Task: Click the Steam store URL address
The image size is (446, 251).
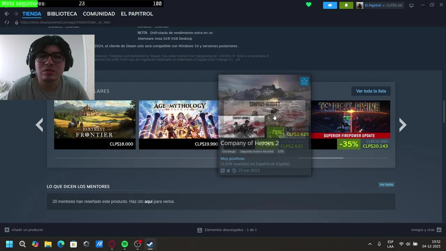Action: [x=66, y=22]
